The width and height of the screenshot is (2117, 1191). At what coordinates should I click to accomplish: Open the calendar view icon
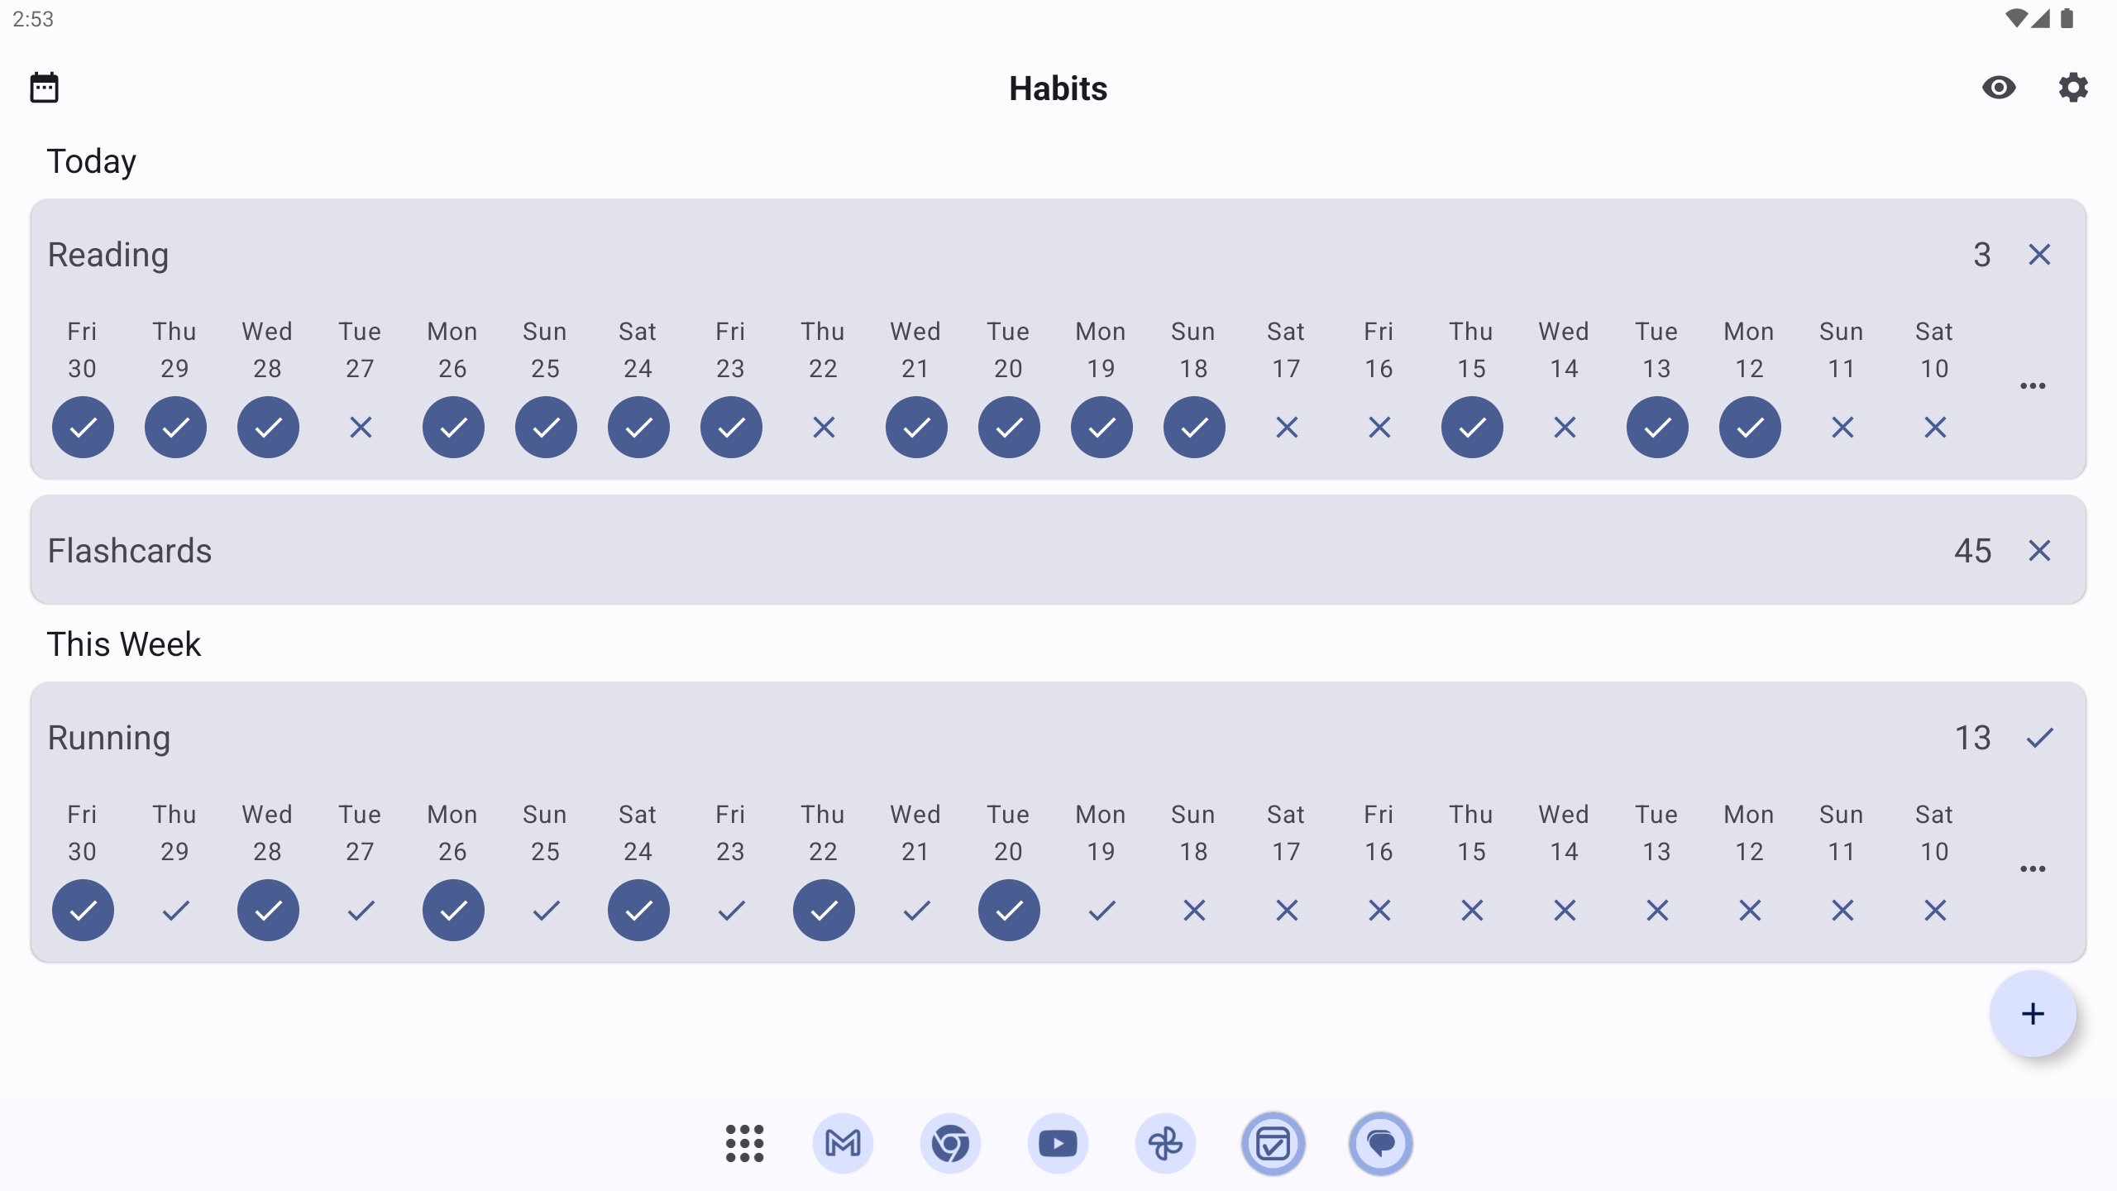(45, 88)
